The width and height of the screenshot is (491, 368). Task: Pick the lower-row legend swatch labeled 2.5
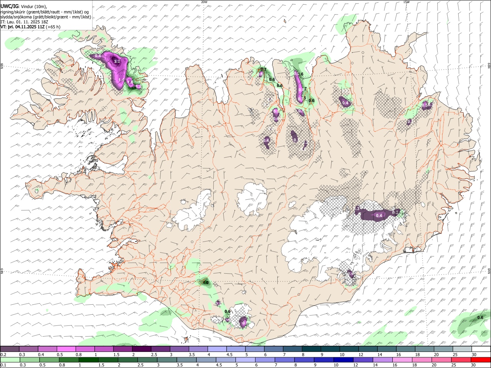coord(147,360)
